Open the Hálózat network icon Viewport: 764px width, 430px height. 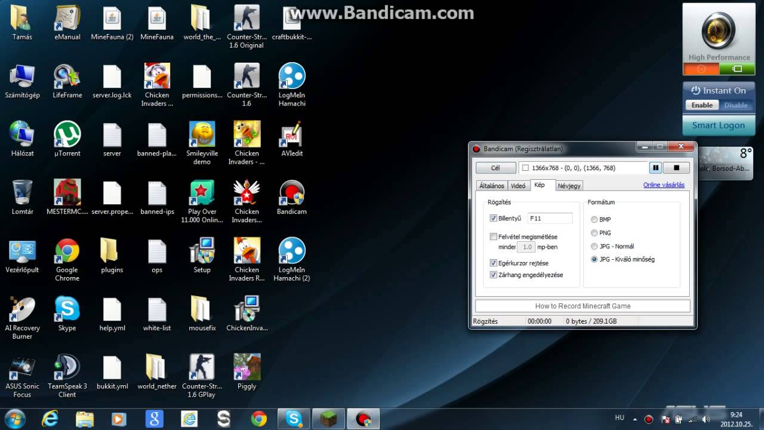23,139
